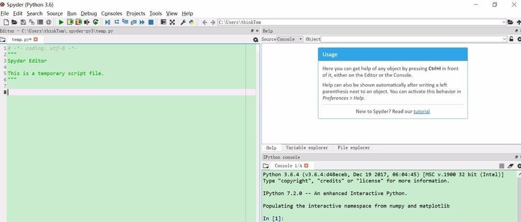Image resolution: width=521 pixels, height=222 pixels.
Task: Select the Help tab below the help pane
Action: tap(271, 148)
